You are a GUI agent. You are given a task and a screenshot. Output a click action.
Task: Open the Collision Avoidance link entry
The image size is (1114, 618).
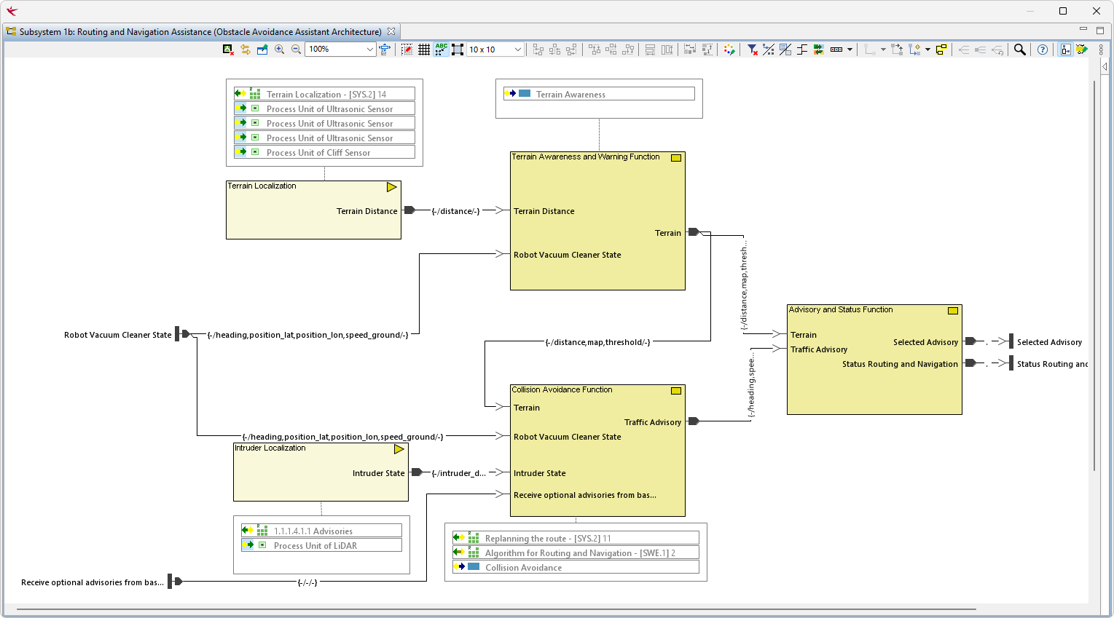(576, 567)
